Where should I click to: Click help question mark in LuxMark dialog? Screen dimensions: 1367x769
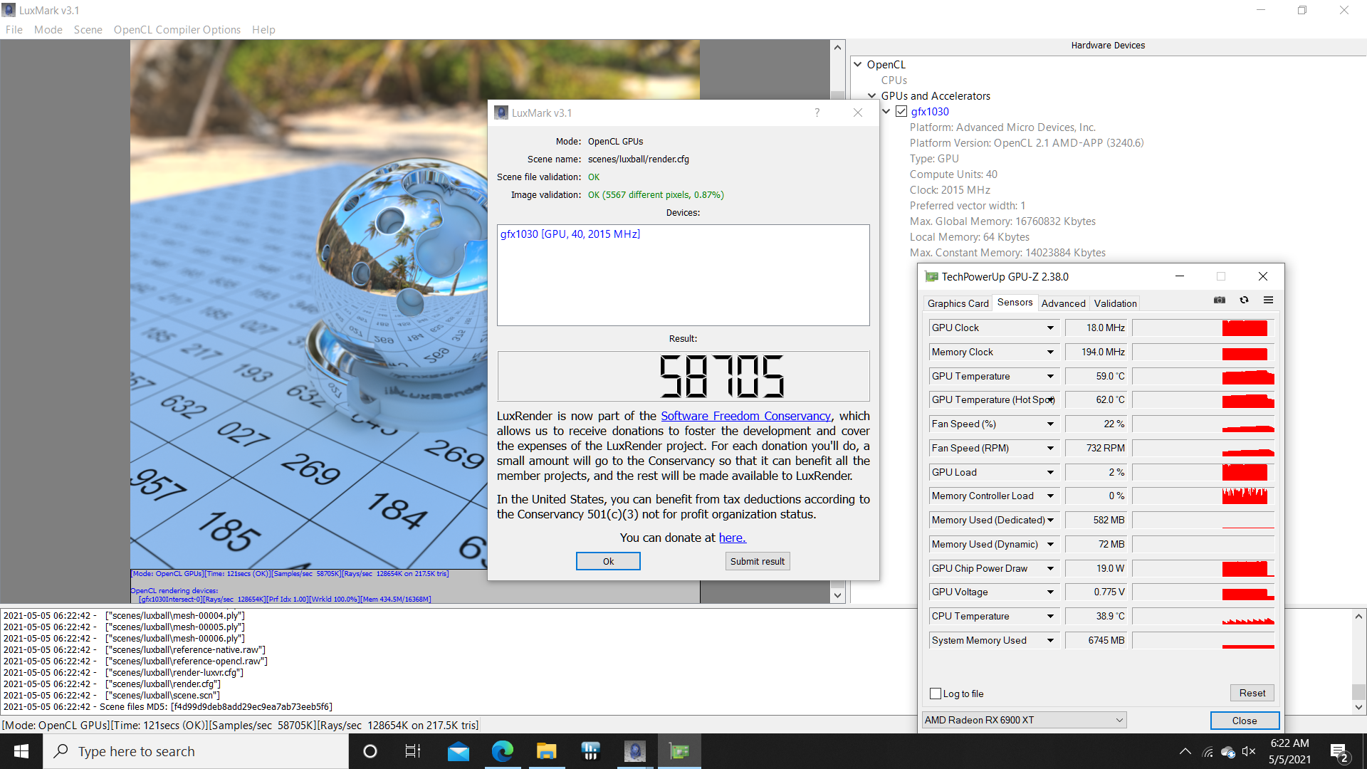click(817, 113)
